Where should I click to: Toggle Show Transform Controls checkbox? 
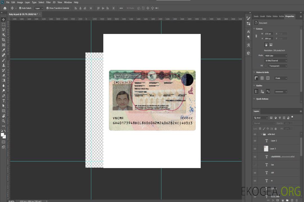point(48,8)
